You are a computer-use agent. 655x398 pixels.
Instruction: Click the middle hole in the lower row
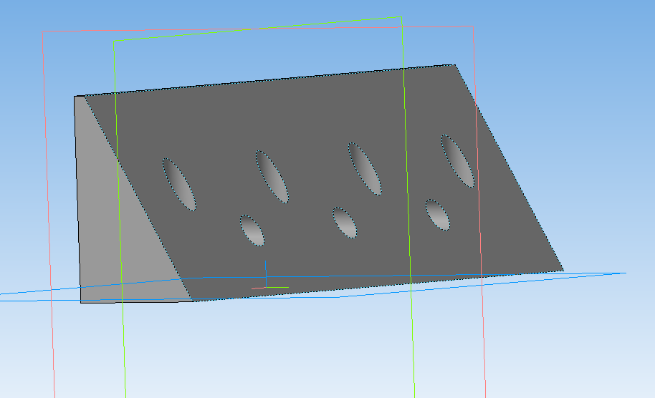coord(345,222)
